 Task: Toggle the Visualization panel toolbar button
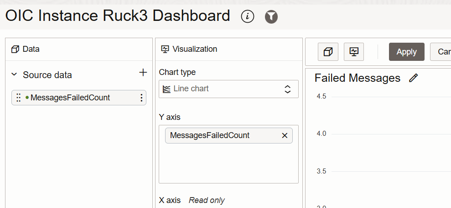coord(353,52)
